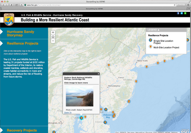Click marker cluster east of Delaware Bay

click(114, 115)
